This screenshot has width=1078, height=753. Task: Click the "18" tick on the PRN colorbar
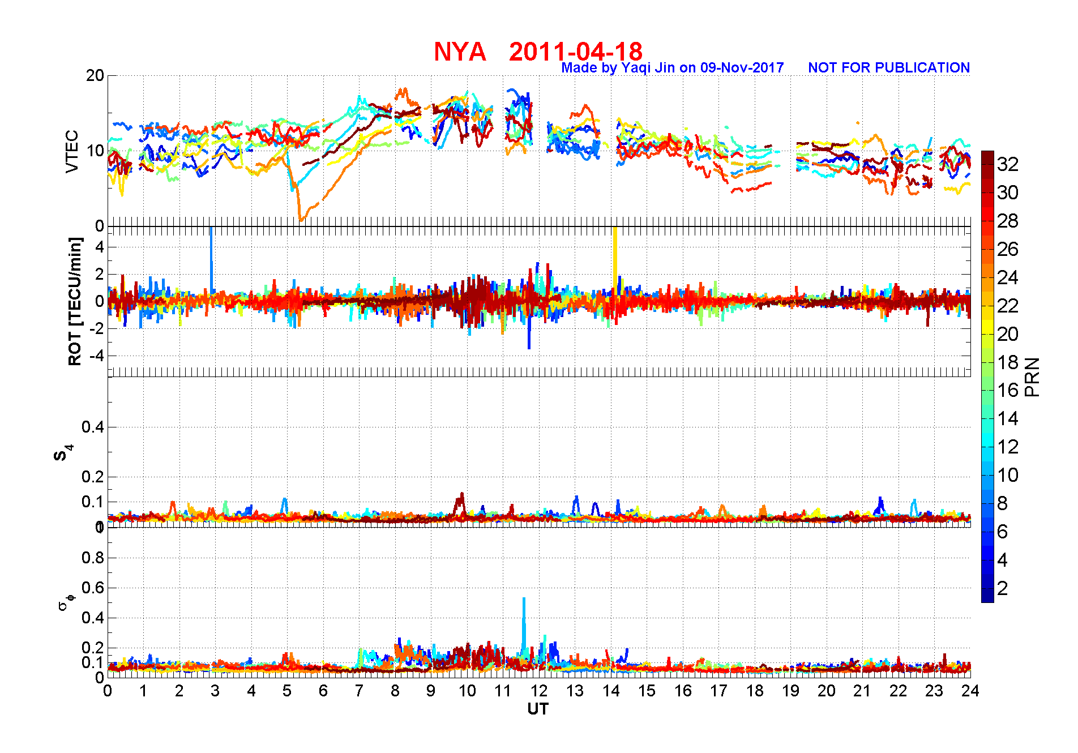(1008, 362)
